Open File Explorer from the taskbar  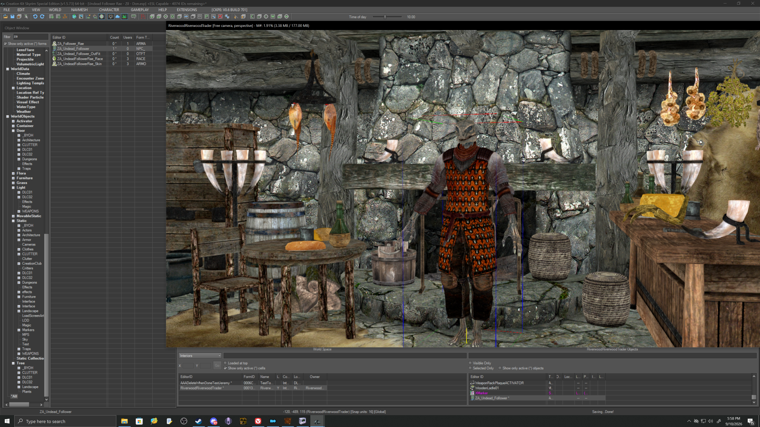pyautogui.click(x=124, y=421)
